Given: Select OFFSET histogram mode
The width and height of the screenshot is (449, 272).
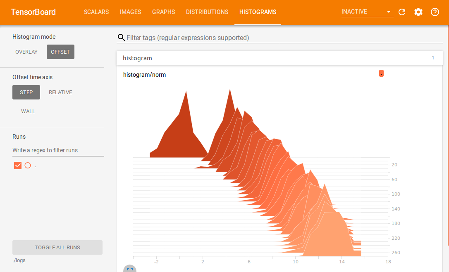Looking at the screenshot, I should coord(60,52).
